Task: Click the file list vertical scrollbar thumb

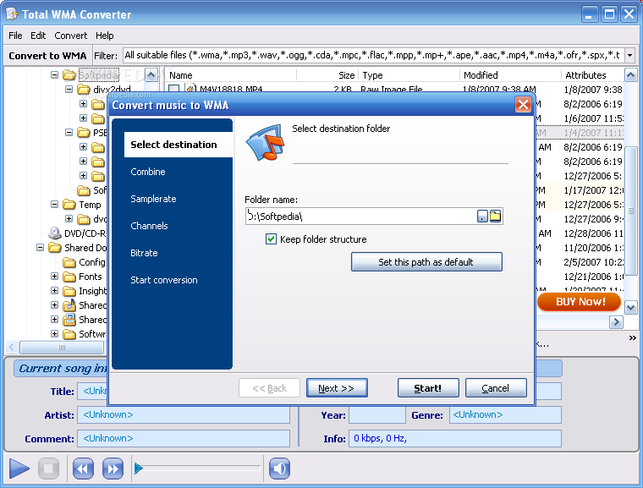Action: click(630, 211)
